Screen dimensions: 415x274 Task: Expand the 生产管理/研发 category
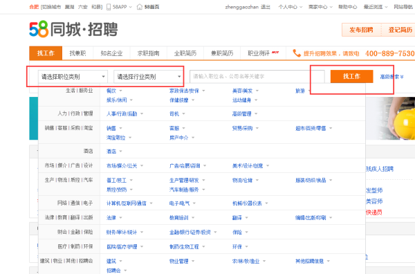click(187, 181)
